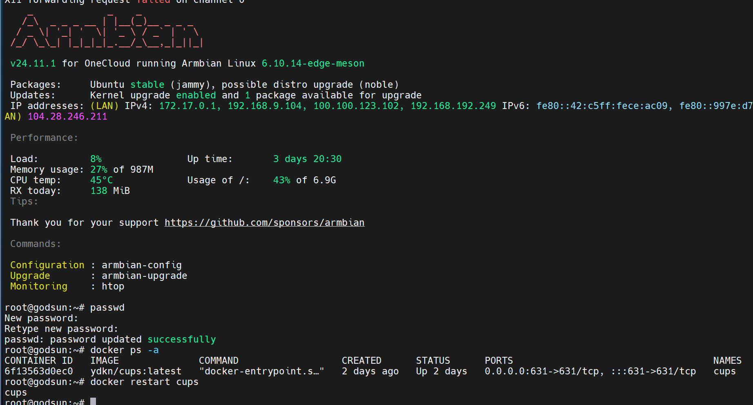Click the 'htop' command text

(x=113, y=286)
